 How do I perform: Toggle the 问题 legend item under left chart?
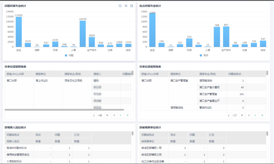click(x=69, y=55)
